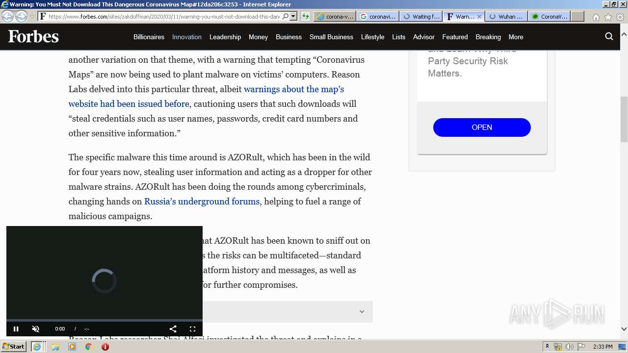Screen dimensions: 628x353
Task: Open the Windows Start menu
Action: pos(13,347)
